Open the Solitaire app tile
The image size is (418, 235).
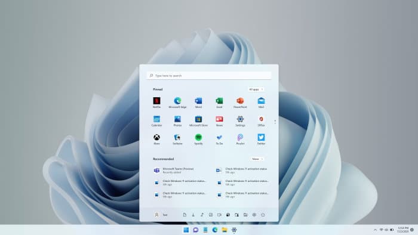(x=177, y=139)
